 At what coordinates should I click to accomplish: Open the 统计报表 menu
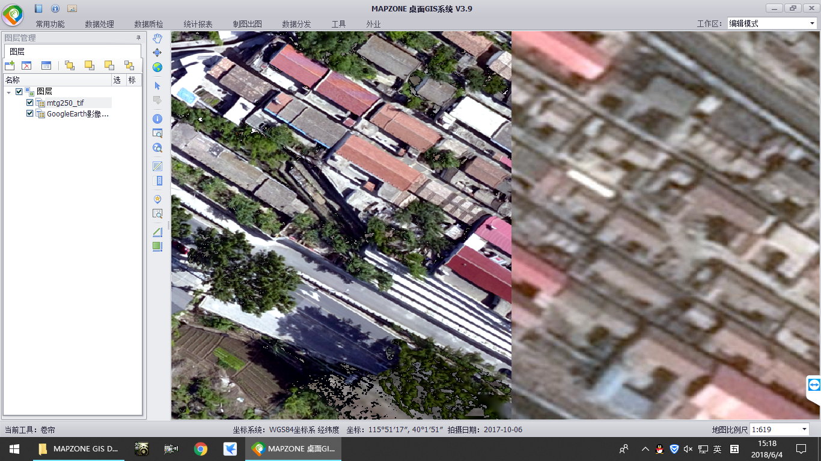tap(198, 25)
